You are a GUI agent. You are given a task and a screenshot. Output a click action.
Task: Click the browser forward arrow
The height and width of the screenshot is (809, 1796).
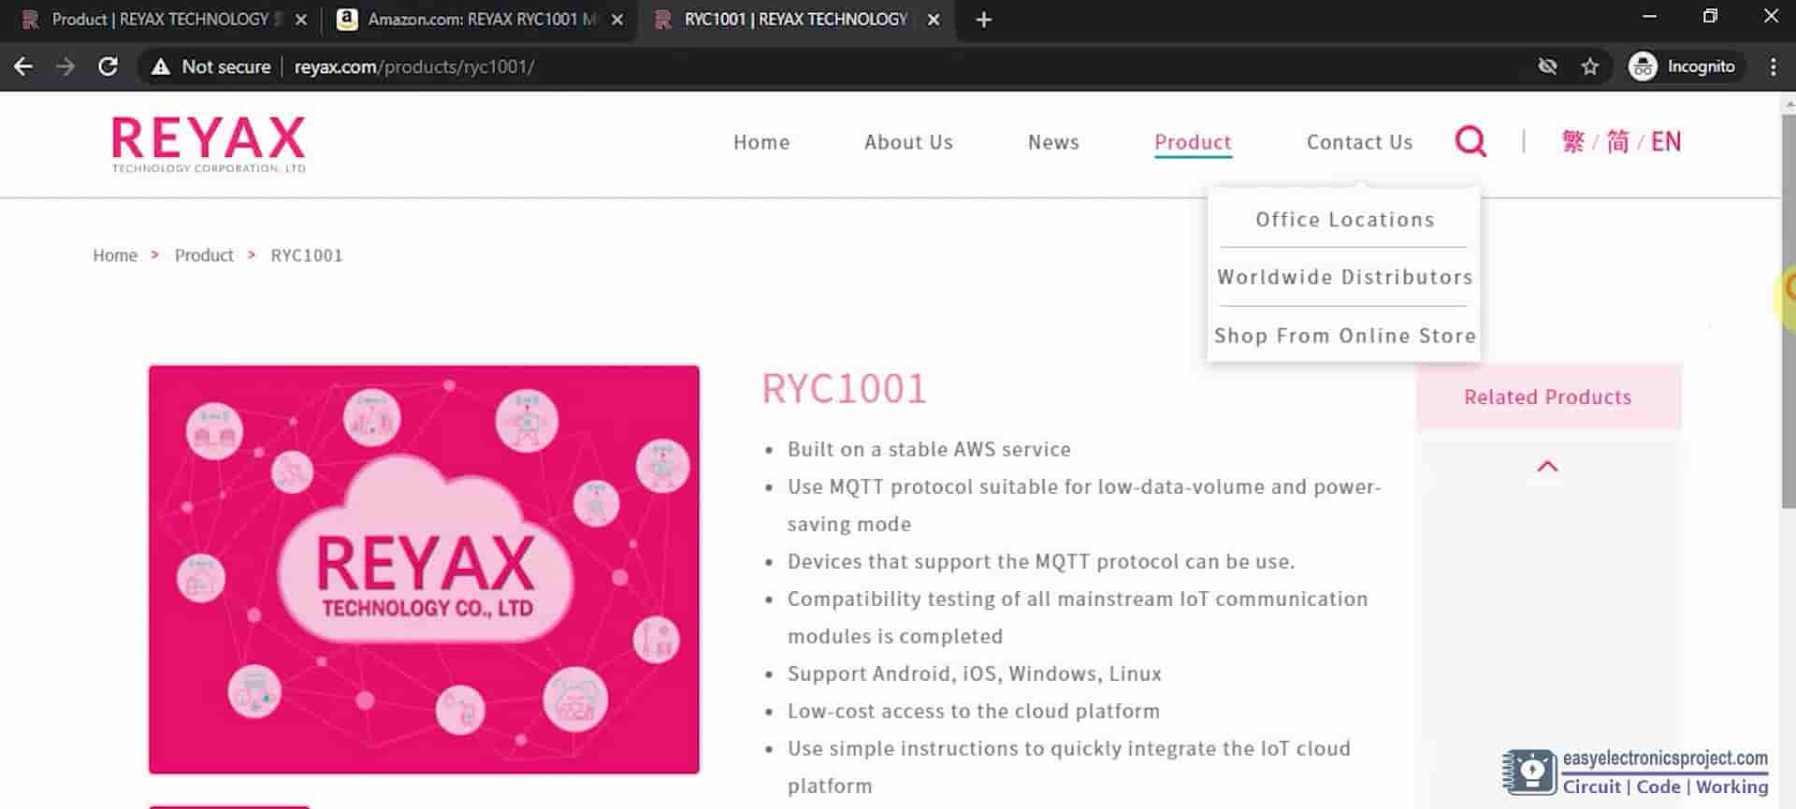(x=65, y=66)
